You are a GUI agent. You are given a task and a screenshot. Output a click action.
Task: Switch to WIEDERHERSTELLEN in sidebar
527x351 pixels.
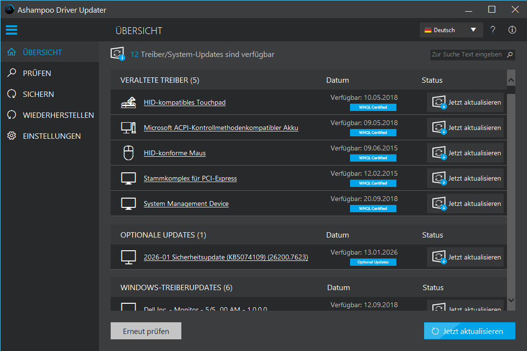tap(58, 115)
